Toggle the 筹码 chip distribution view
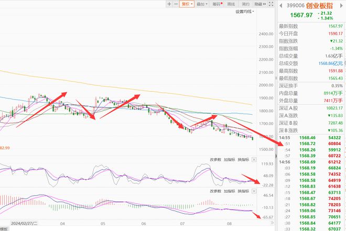Image resolution: width=346 pixels, height=231 pixels. pos(217,4)
